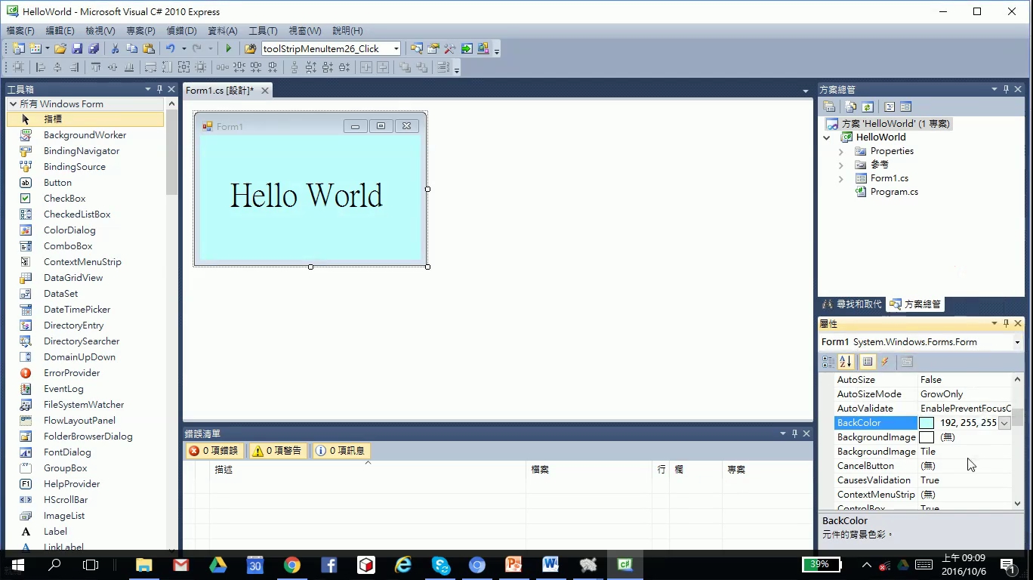Sort properties alphabetically with the A-Z icon
Viewport: 1033px width, 580px height.
click(846, 362)
